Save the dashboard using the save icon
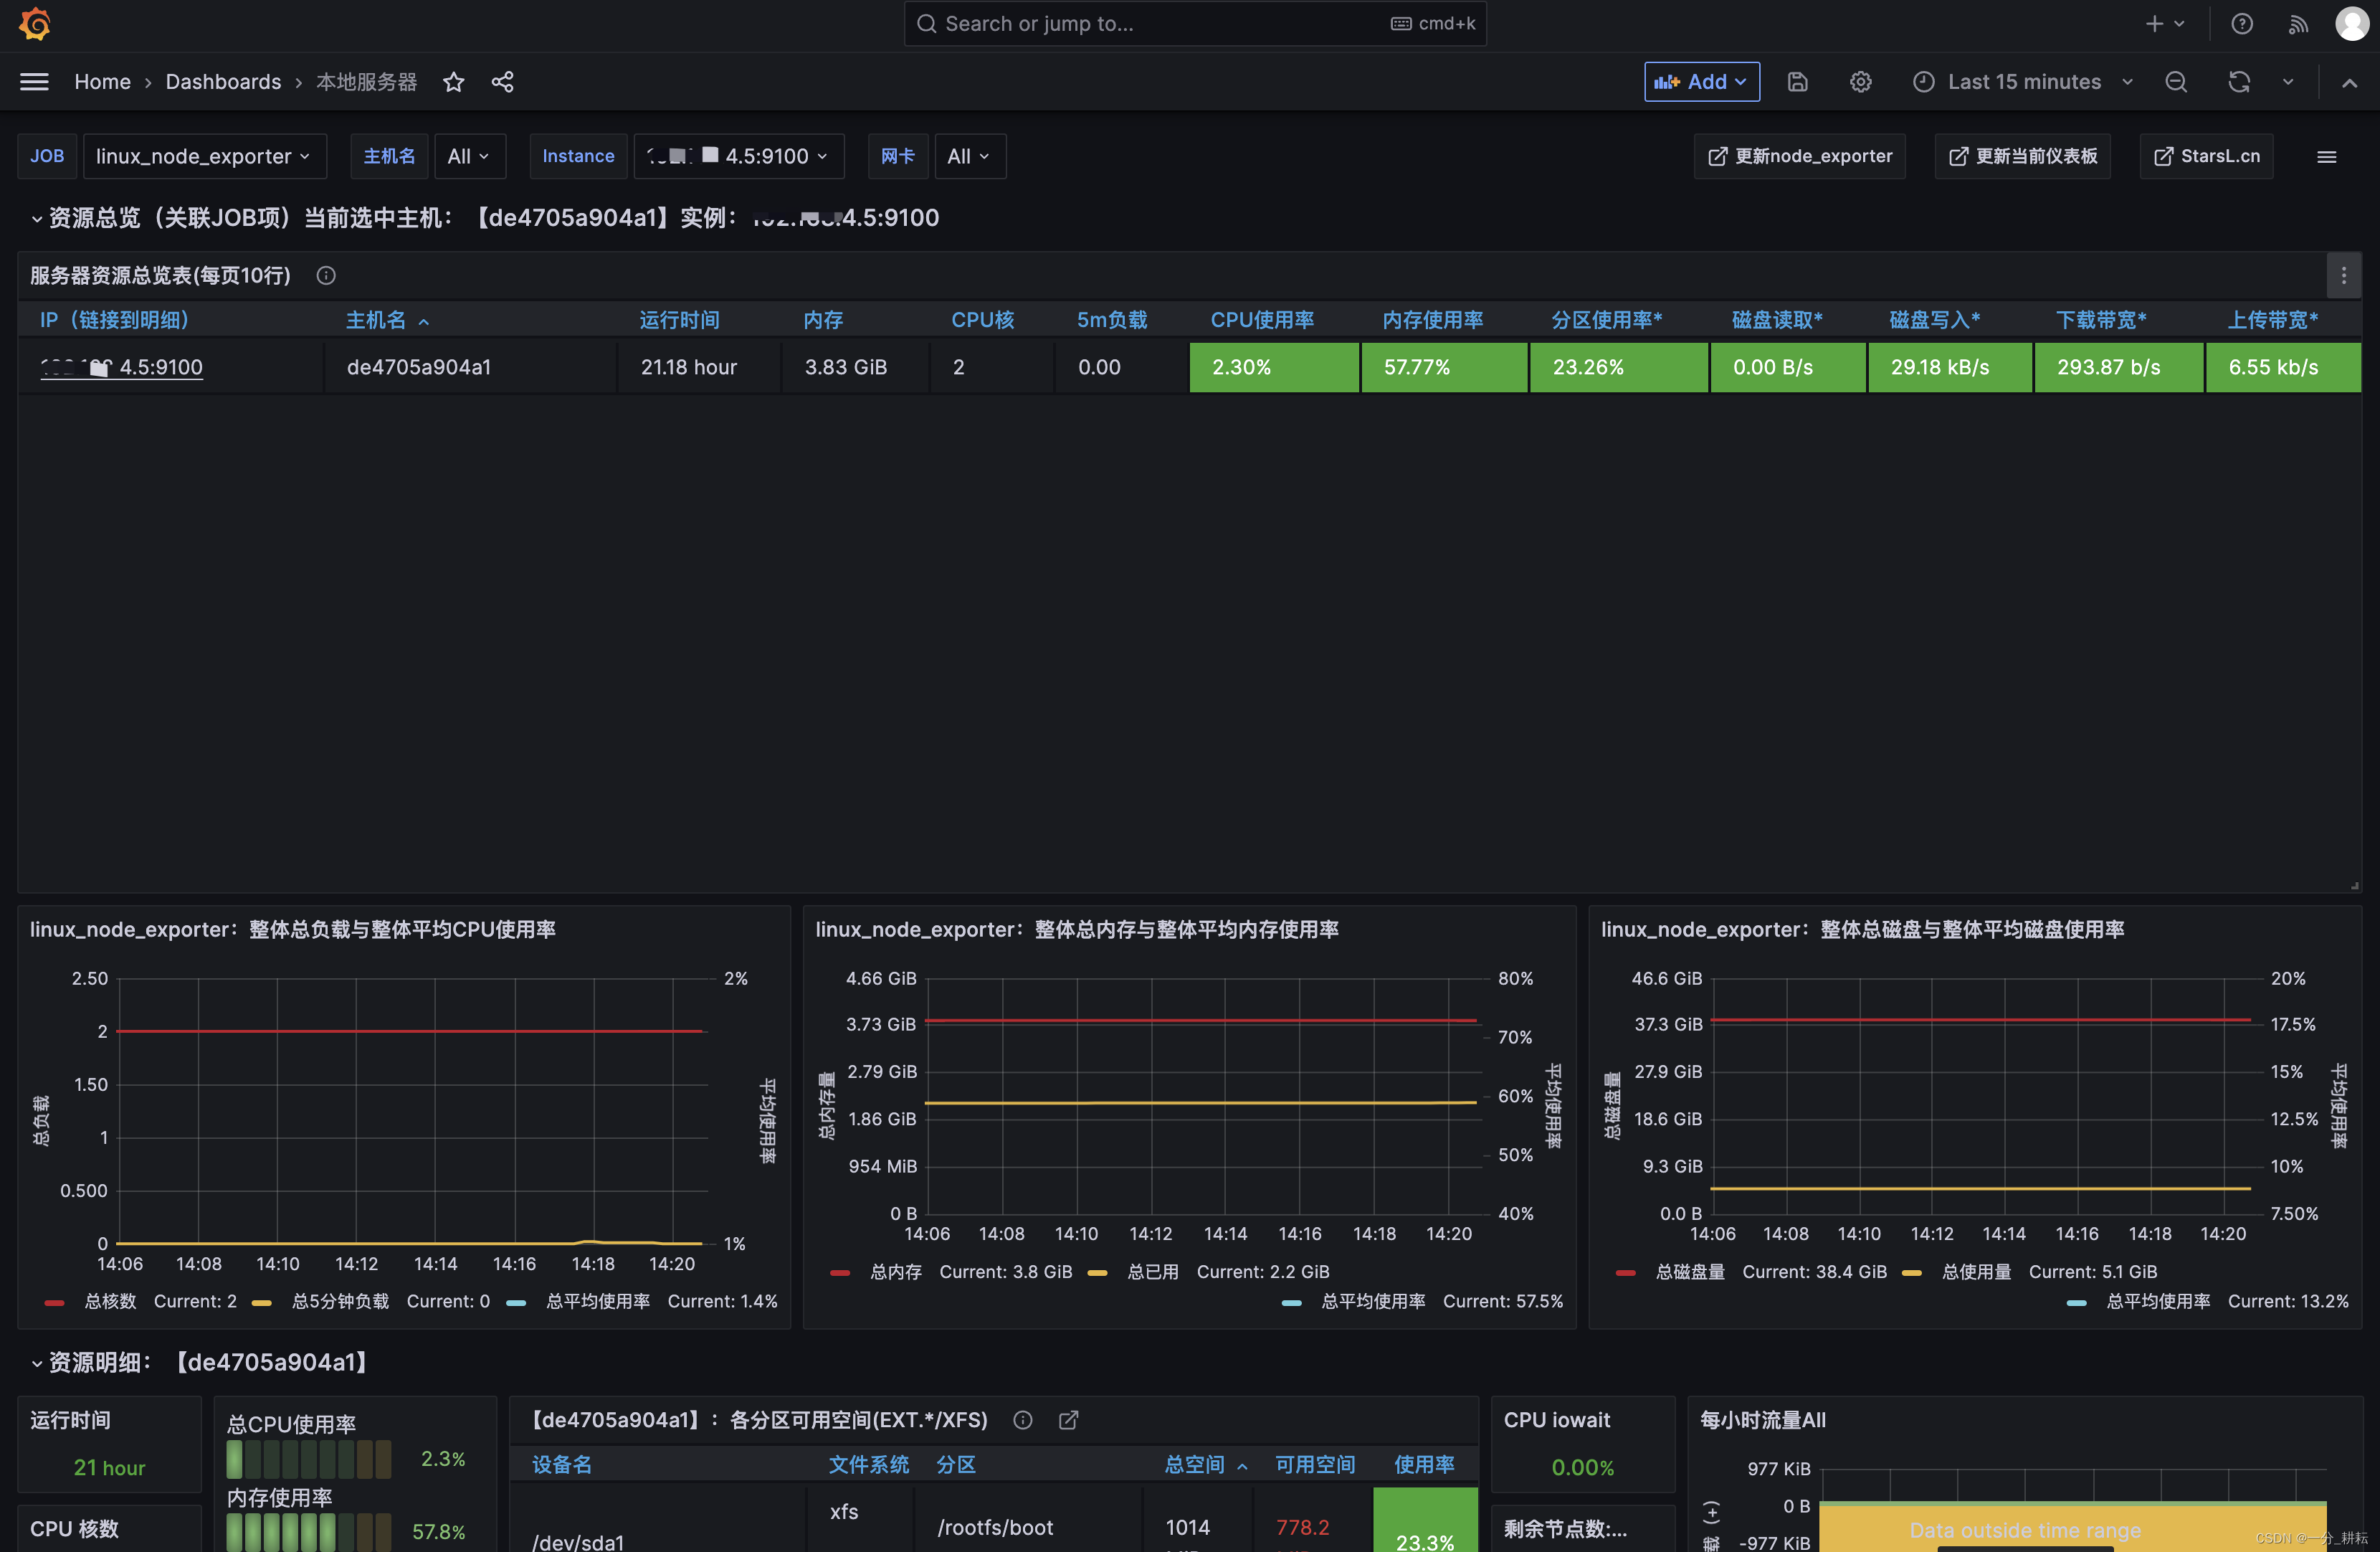The height and width of the screenshot is (1552, 2380). click(x=1797, y=81)
